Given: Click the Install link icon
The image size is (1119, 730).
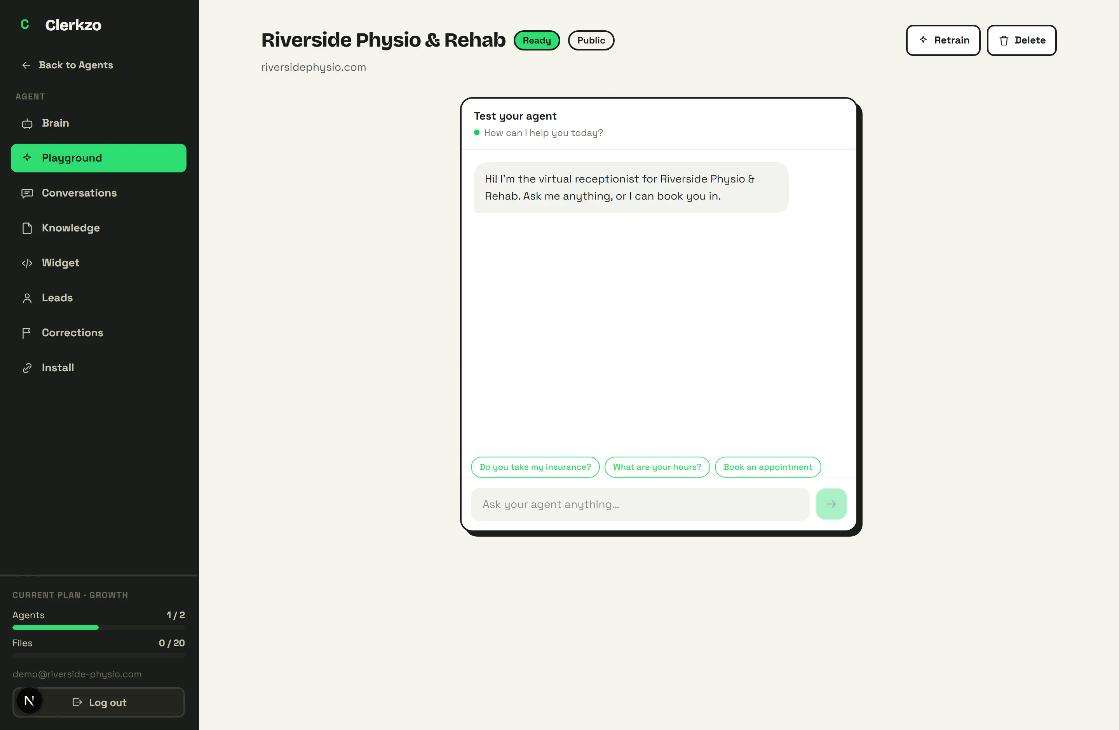Looking at the screenshot, I should pyautogui.click(x=27, y=368).
